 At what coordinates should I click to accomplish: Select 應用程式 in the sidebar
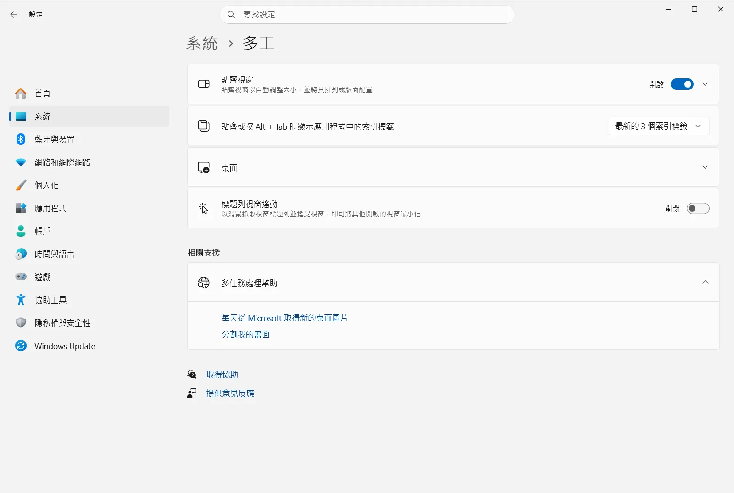(89, 208)
